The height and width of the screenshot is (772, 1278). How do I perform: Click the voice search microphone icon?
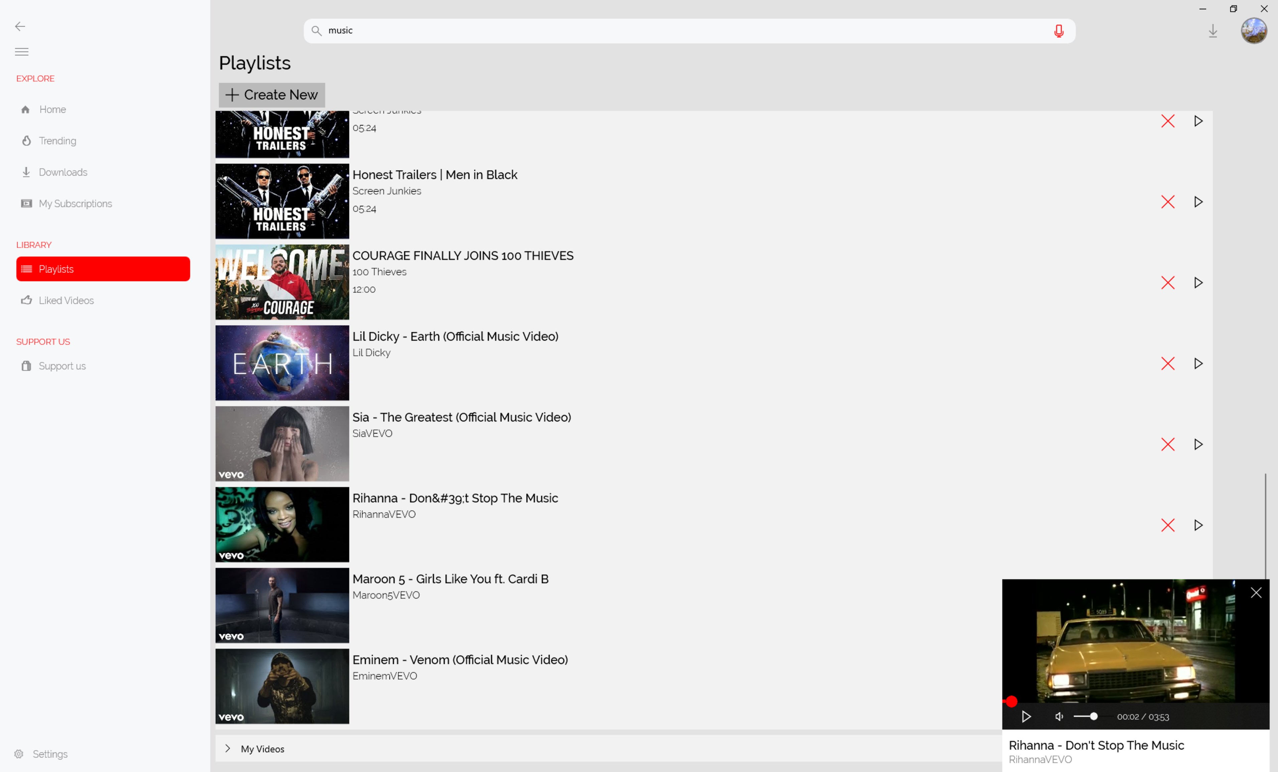click(1059, 31)
